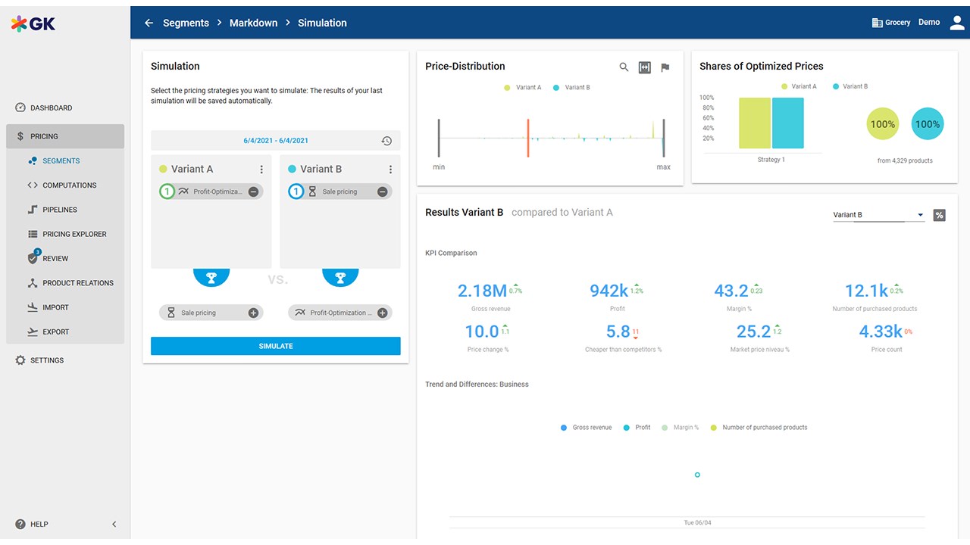Toggle Variant A legend in Shares chart
The height and width of the screenshot is (545, 970).
(799, 86)
